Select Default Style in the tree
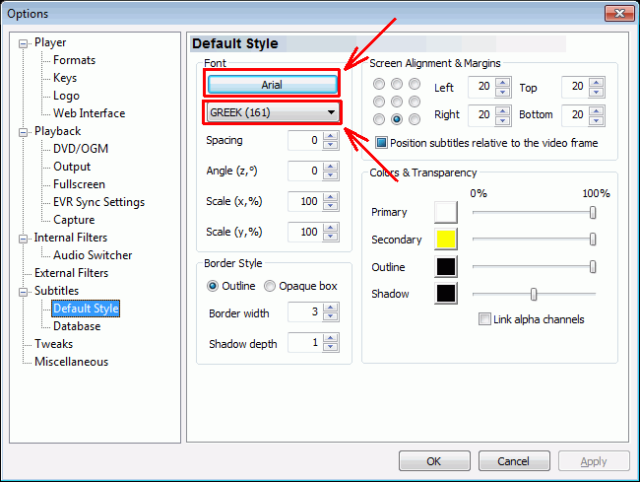 (x=86, y=309)
